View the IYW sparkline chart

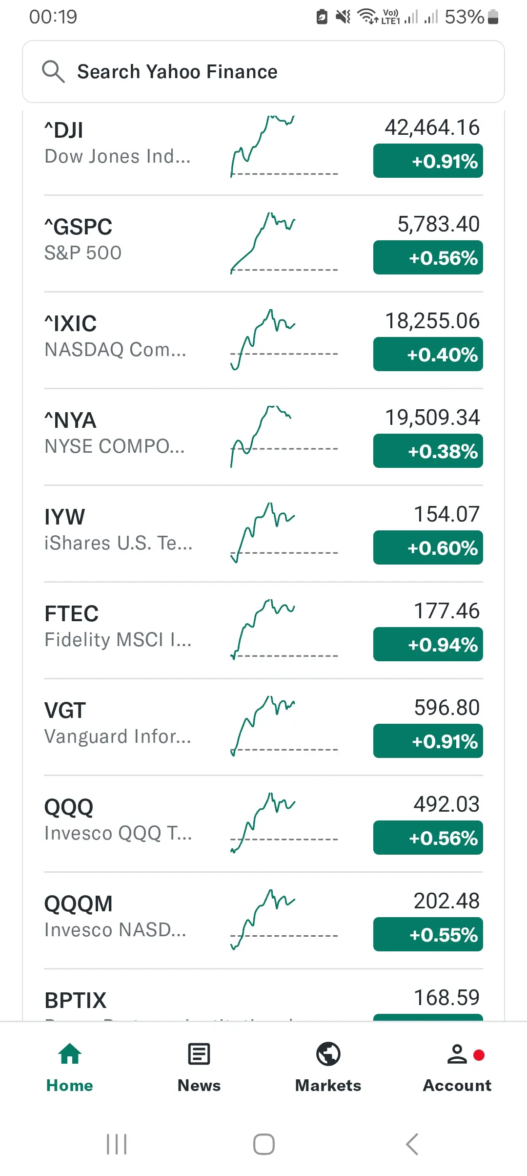click(284, 532)
